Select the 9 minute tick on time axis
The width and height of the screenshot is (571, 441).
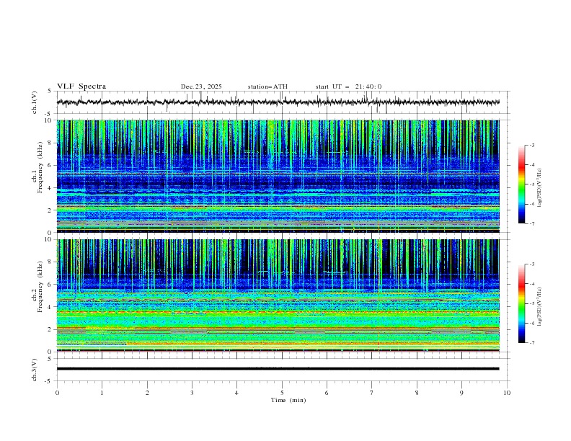[x=462, y=393]
